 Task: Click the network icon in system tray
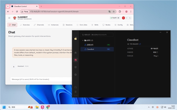pyautogui.click(x=162, y=107)
